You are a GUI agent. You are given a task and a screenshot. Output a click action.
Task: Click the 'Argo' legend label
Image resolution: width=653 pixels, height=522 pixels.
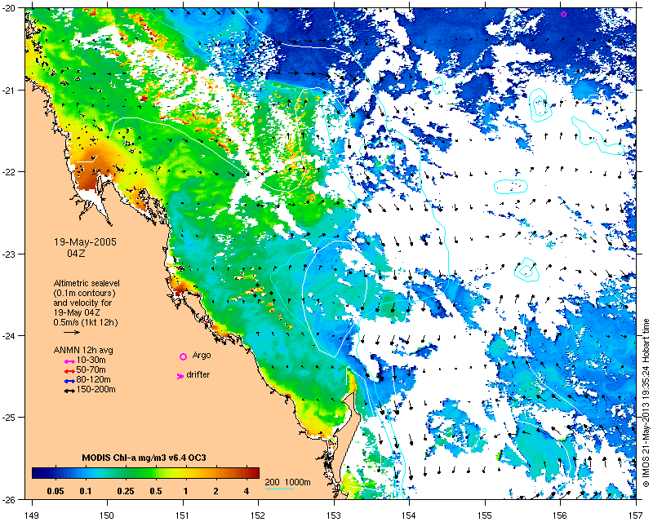pyautogui.click(x=202, y=356)
